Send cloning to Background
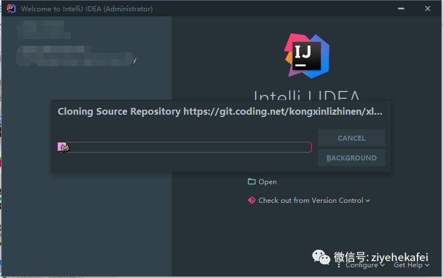This screenshot has height=278, width=443. [351, 158]
